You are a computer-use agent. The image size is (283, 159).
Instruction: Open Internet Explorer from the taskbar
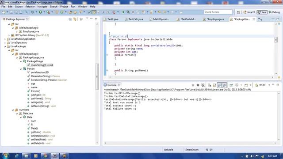pos(17,156)
